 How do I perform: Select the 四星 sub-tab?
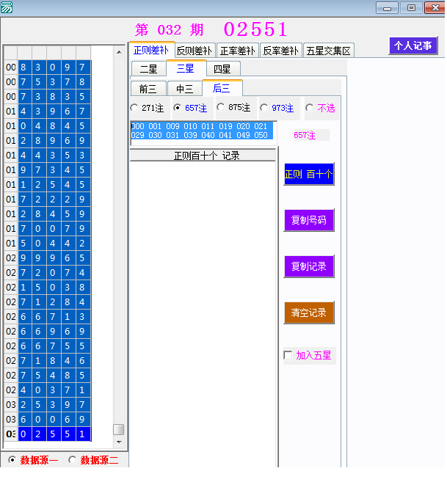222,69
